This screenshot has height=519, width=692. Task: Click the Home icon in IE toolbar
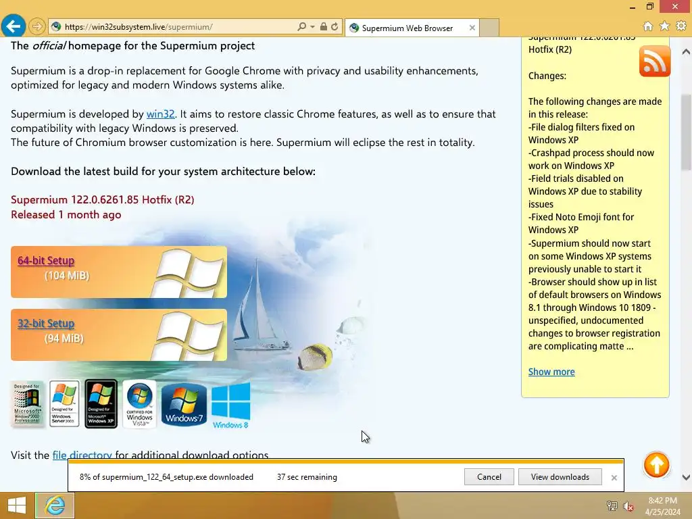(648, 26)
